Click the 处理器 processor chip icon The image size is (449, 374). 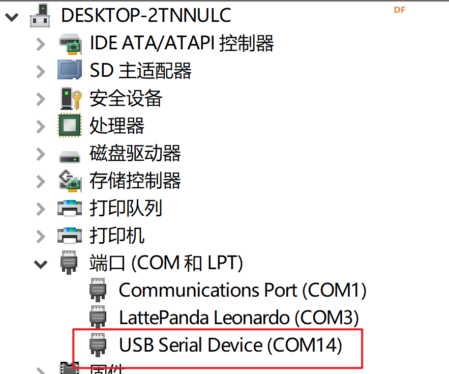point(69,125)
